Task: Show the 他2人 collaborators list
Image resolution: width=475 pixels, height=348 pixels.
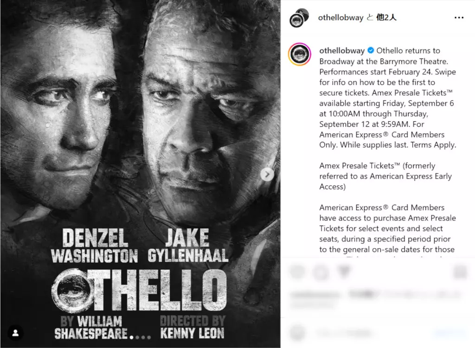Action: click(386, 18)
